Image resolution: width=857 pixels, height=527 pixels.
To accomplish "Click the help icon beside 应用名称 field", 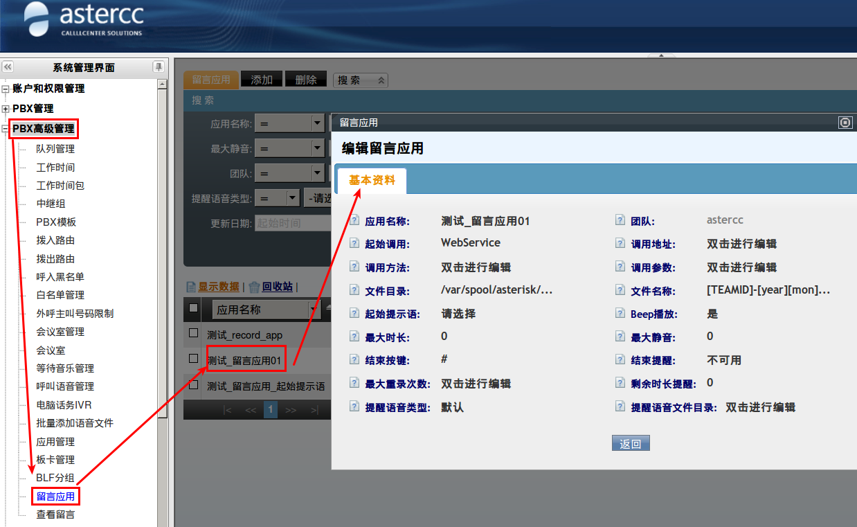I will [x=355, y=221].
